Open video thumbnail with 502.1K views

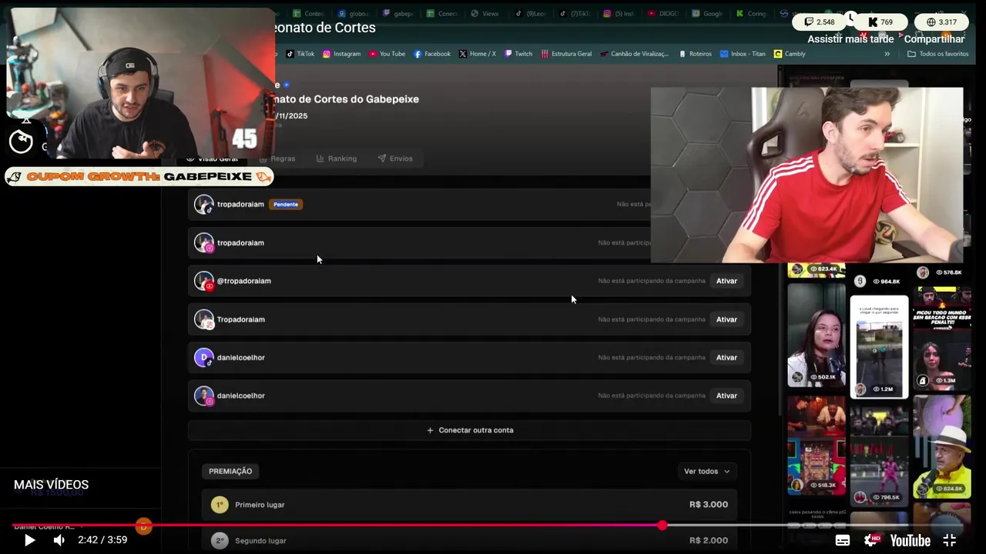point(817,335)
